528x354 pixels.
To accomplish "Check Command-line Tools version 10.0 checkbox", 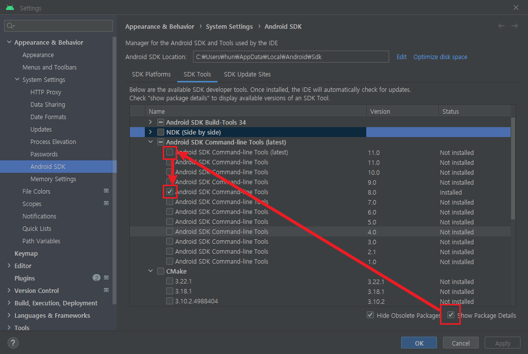I will pos(170,172).
